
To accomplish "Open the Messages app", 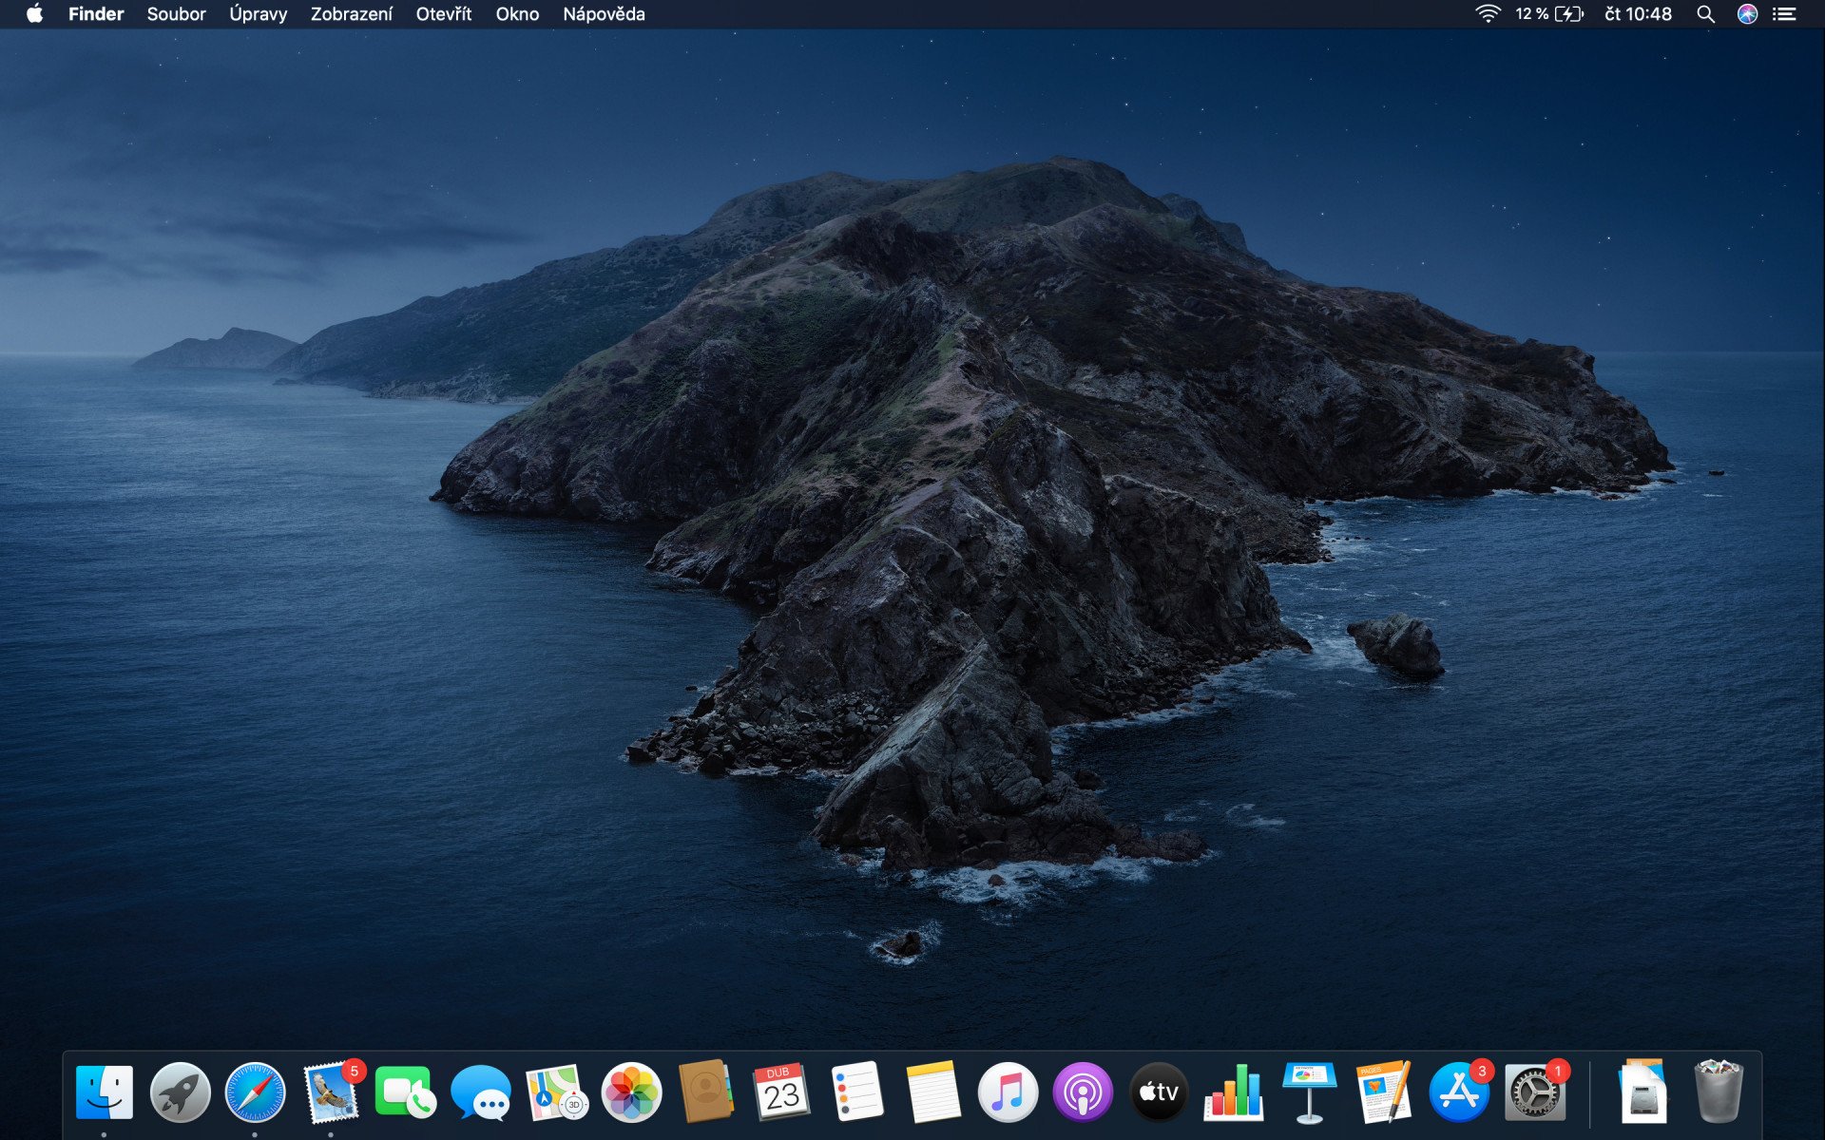I will coord(481,1092).
